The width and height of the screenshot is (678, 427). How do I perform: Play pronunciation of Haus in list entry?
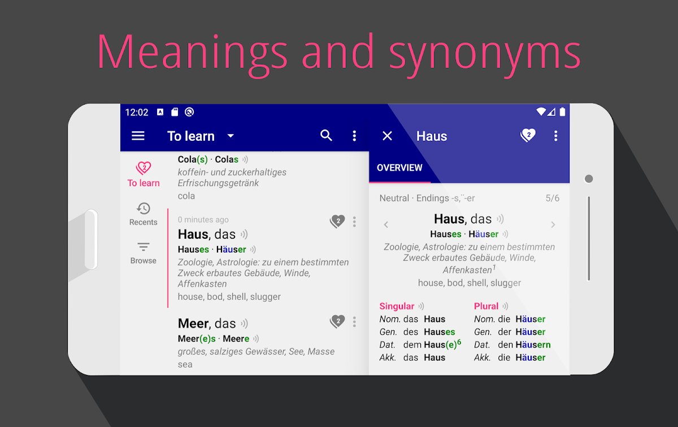(x=244, y=234)
